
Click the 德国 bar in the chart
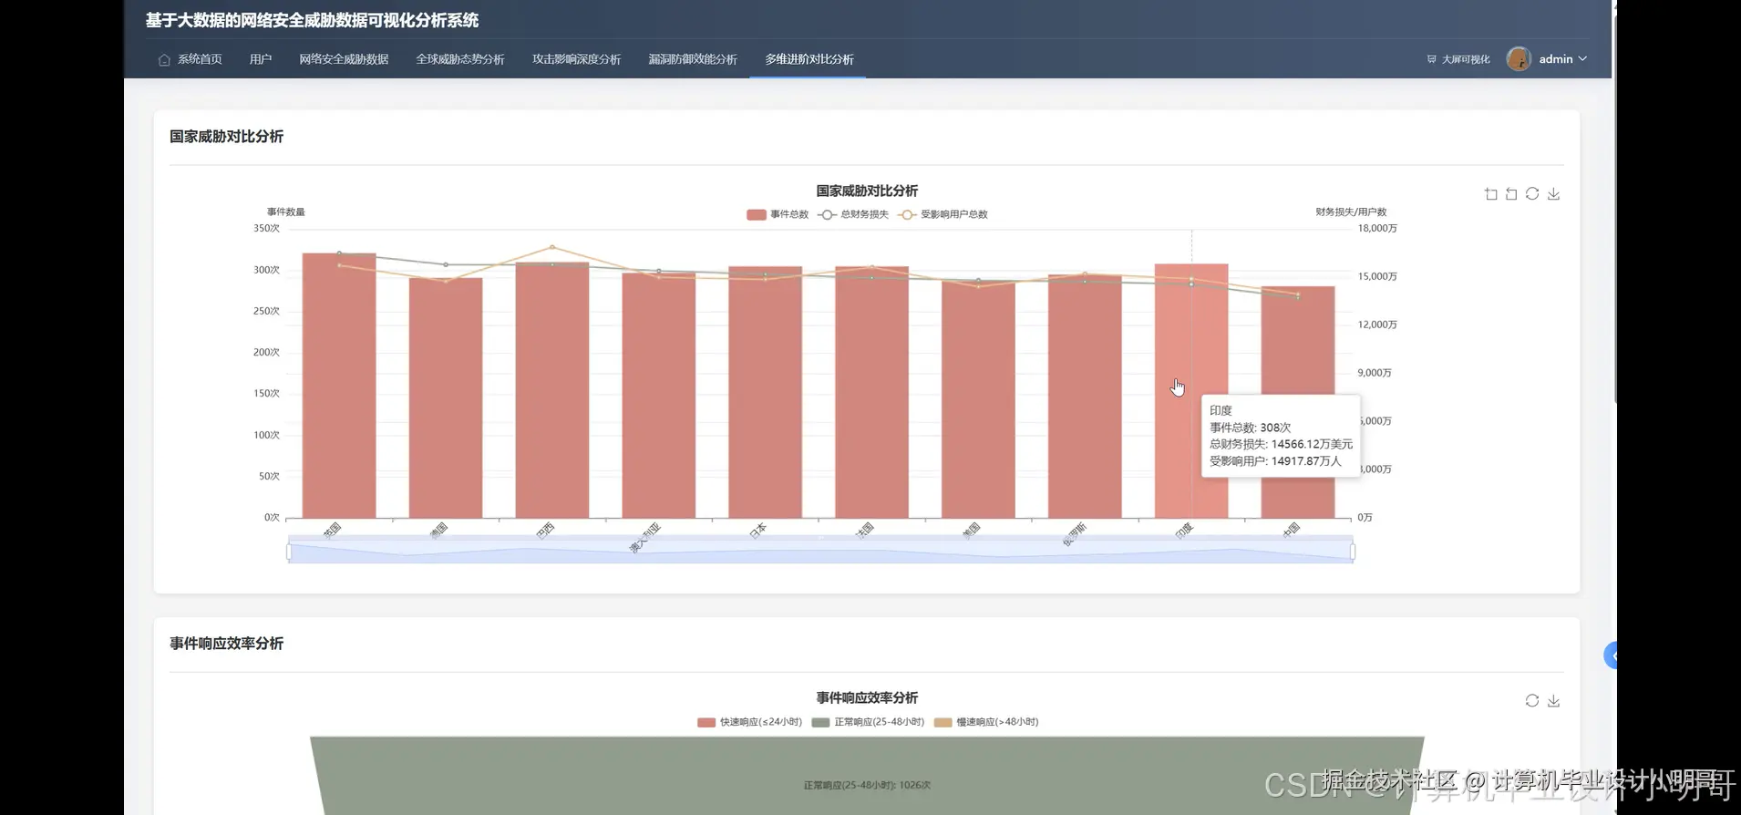[x=446, y=397]
